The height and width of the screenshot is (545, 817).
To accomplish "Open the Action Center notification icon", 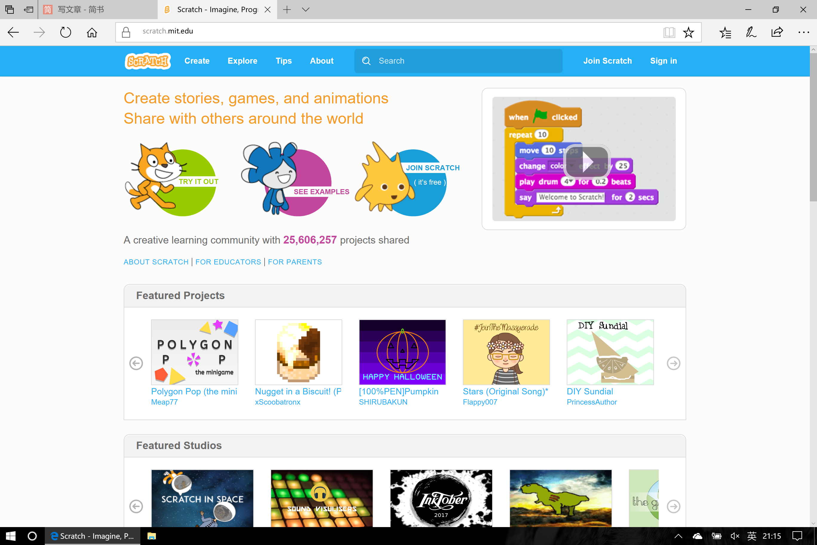I will (797, 536).
